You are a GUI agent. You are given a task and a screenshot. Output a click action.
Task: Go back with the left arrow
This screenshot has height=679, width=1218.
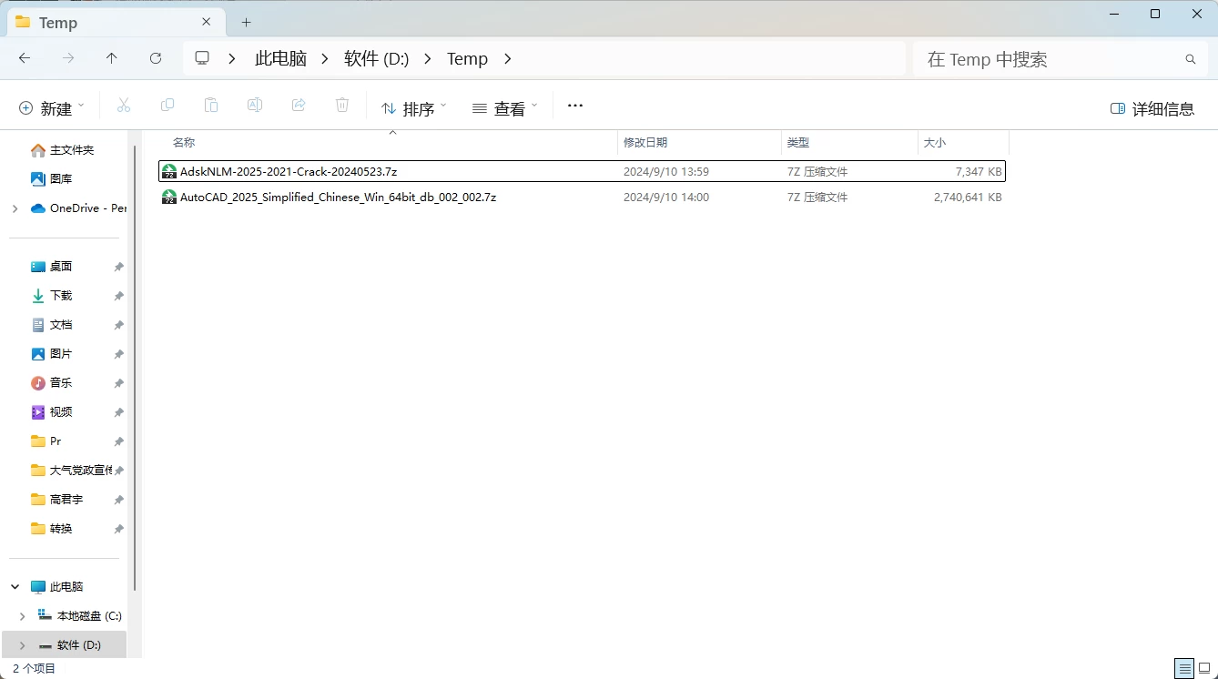click(x=25, y=58)
